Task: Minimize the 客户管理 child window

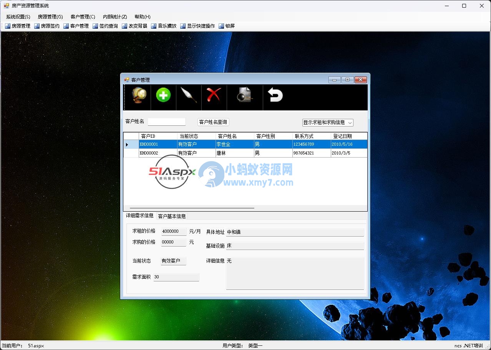Action: click(334, 80)
